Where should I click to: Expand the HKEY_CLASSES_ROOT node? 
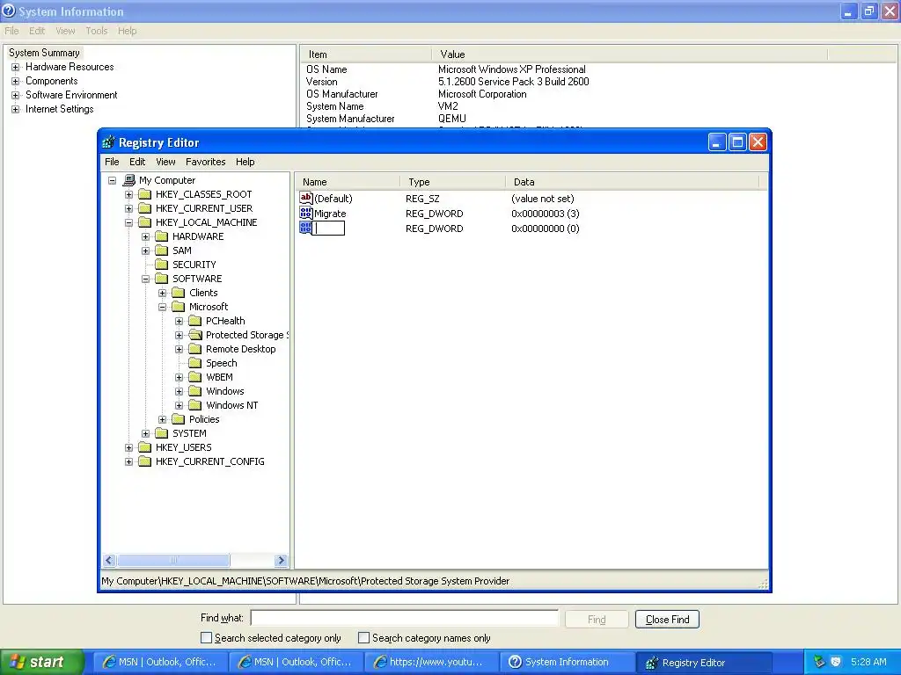click(x=128, y=194)
